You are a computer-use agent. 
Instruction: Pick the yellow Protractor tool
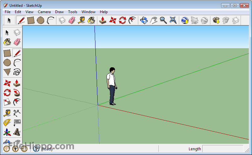point(7,123)
